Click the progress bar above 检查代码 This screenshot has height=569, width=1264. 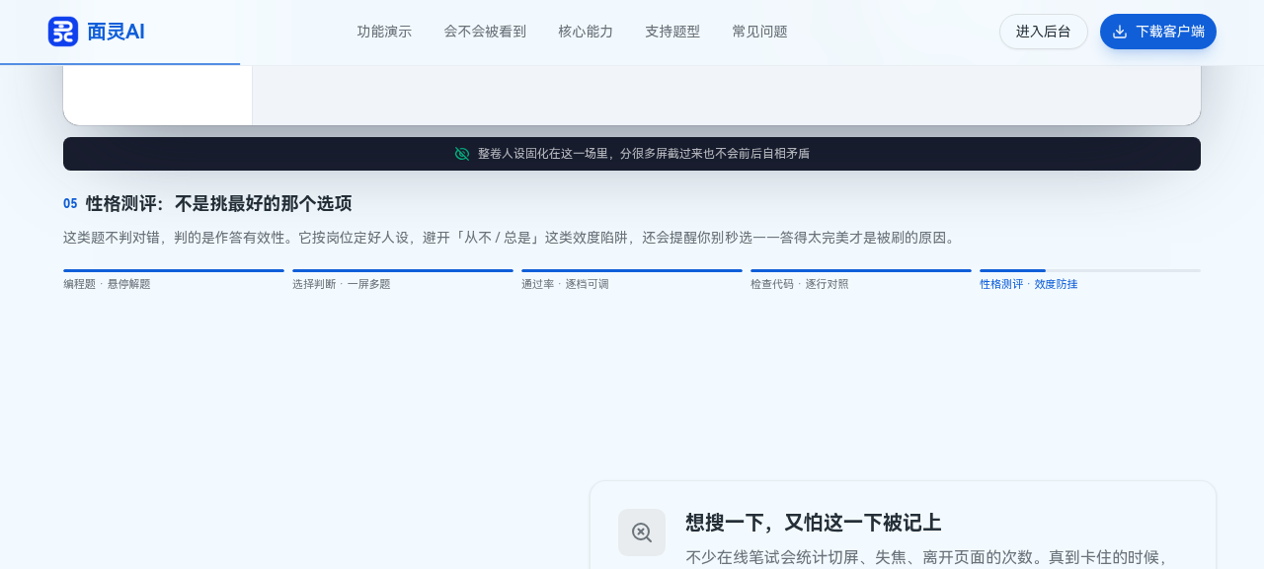tap(861, 270)
